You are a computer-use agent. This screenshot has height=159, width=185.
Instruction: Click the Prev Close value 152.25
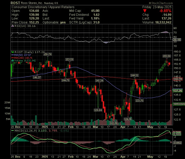(34, 22)
